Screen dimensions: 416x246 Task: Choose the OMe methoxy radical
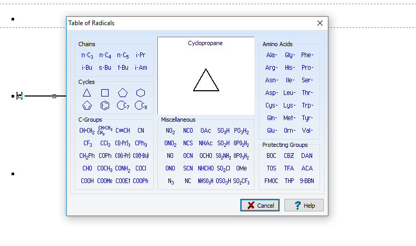pos(241,168)
